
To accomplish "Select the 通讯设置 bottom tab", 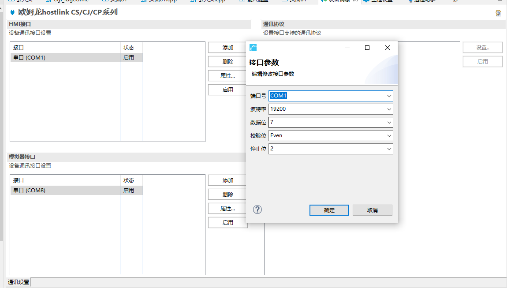I will point(19,282).
